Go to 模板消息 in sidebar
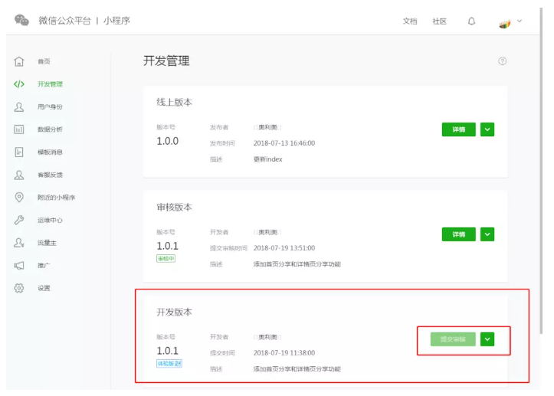554x396 pixels. click(50, 152)
